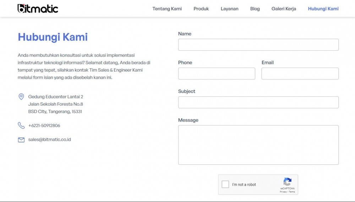Open the Blog navigation link
The height and width of the screenshot is (202, 355).
click(255, 9)
